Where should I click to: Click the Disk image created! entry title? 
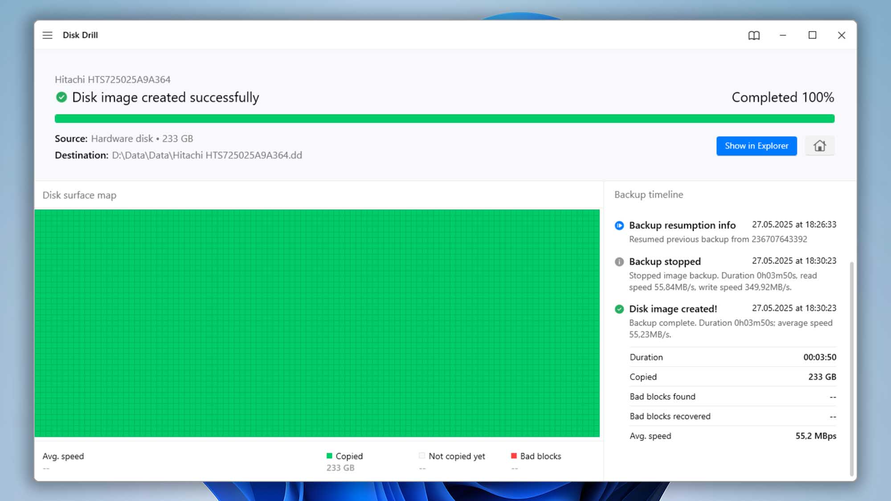point(673,309)
